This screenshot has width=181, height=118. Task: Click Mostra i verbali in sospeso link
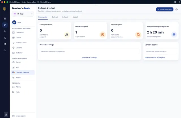click(155, 57)
